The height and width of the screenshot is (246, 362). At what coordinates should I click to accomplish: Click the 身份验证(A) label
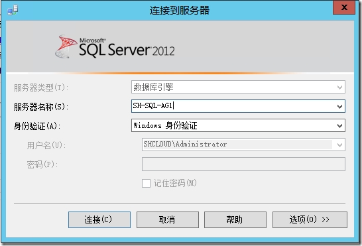click(37, 126)
